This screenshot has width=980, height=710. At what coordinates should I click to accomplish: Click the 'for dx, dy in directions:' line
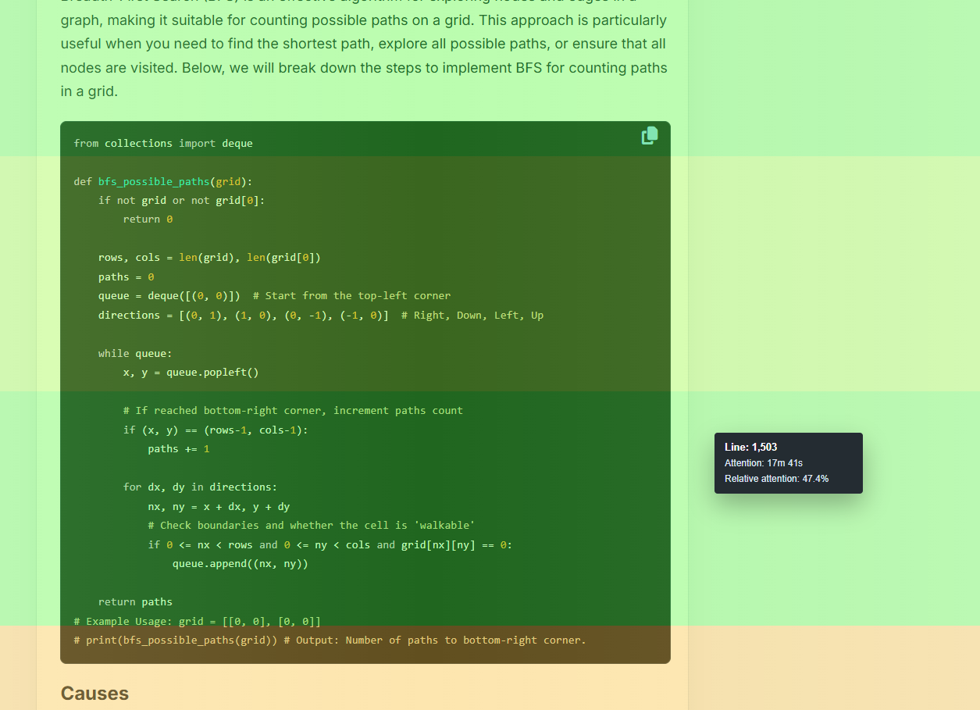point(200,487)
